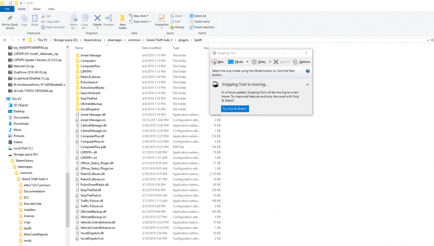The width and height of the screenshot is (434, 246).
Task: Click the Cut scissors icon
Action: tap(43, 16)
